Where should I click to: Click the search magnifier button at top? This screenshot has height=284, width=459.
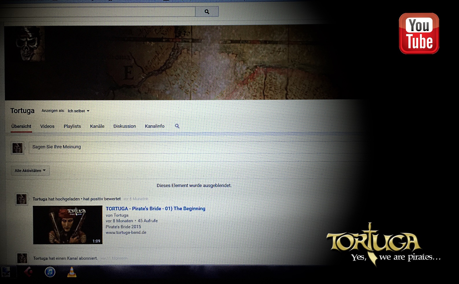point(207,12)
